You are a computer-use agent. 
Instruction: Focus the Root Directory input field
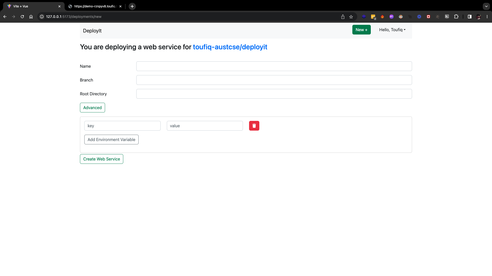274,94
